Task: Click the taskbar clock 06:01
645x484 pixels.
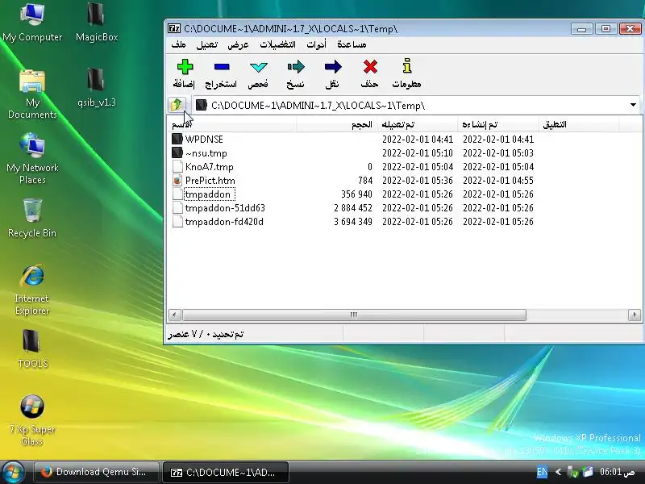Action: [x=617, y=472]
